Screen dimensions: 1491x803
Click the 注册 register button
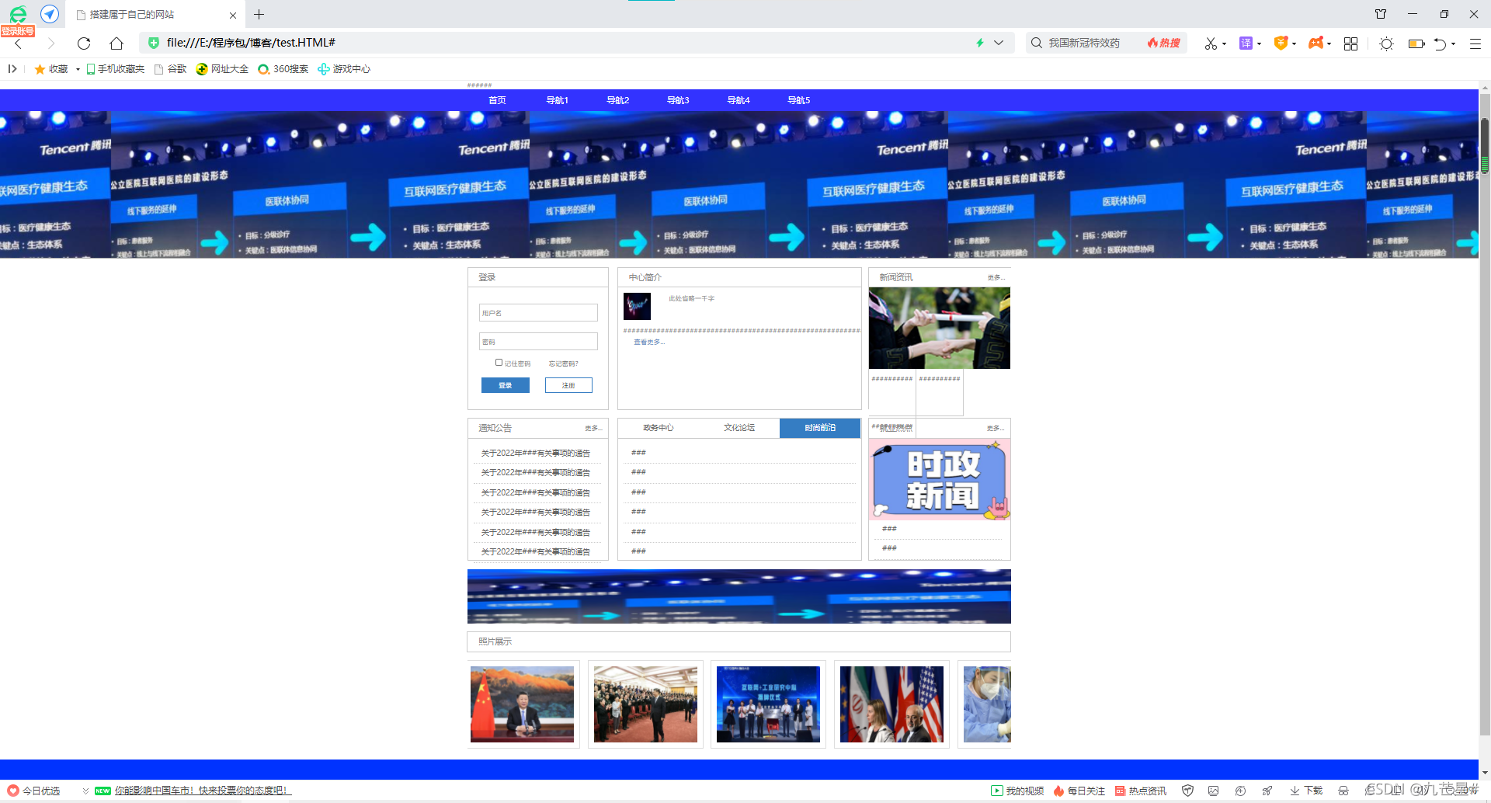(568, 385)
